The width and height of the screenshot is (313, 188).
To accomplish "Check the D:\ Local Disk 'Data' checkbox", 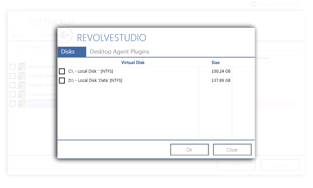I will (x=62, y=81).
